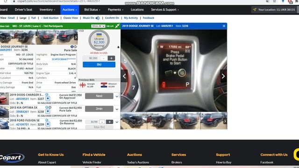Click the Georgia flag in Previous Bids
This screenshot has height=168, width=299.
pos(83,85)
